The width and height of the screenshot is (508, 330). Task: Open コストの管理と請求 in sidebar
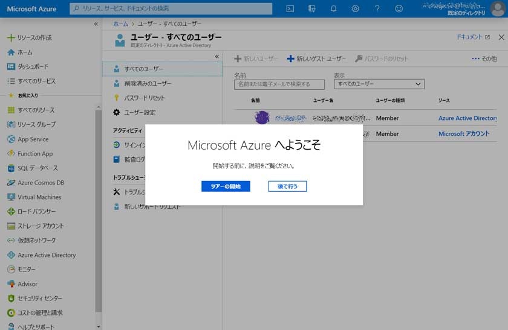(x=40, y=313)
